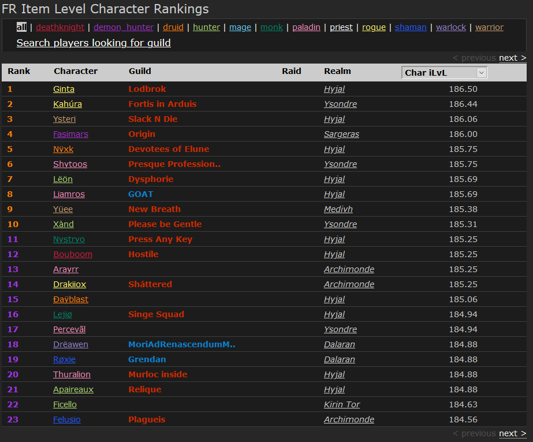The image size is (533, 442).
Task: Open character Fasimars's profile
Action: 70,134
